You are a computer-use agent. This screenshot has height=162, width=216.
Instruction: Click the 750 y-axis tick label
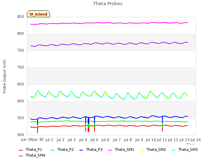coord(21,51)
